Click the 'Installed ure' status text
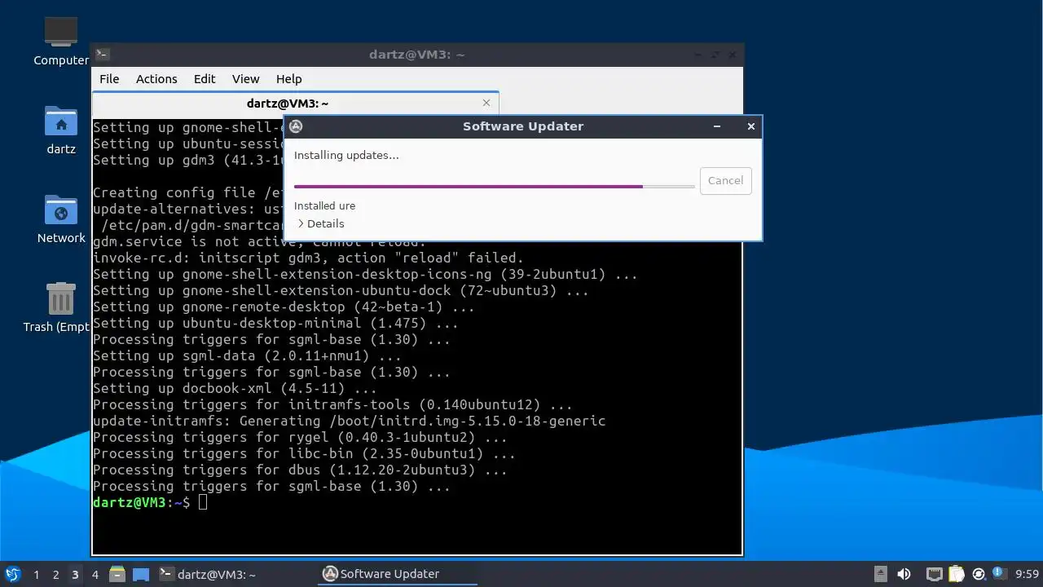 (324, 205)
